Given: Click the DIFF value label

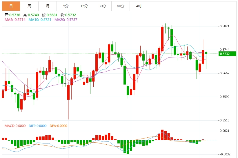Looking at the screenshot, I should (37, 126).
